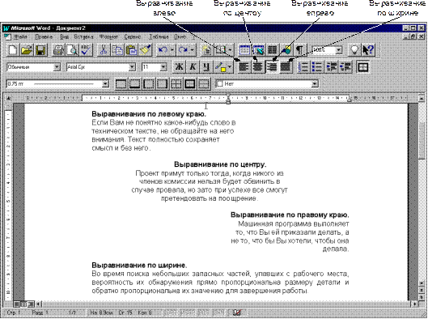Insert Excel worksheet toolbar icon

(x=258, y=50)
